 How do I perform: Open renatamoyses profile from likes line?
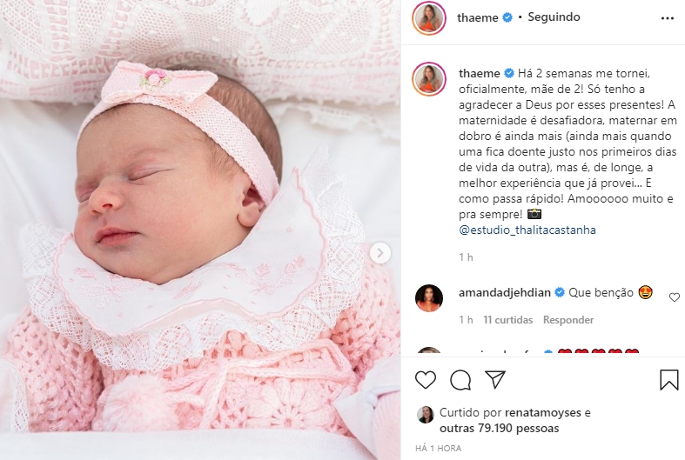pos(542,412)
